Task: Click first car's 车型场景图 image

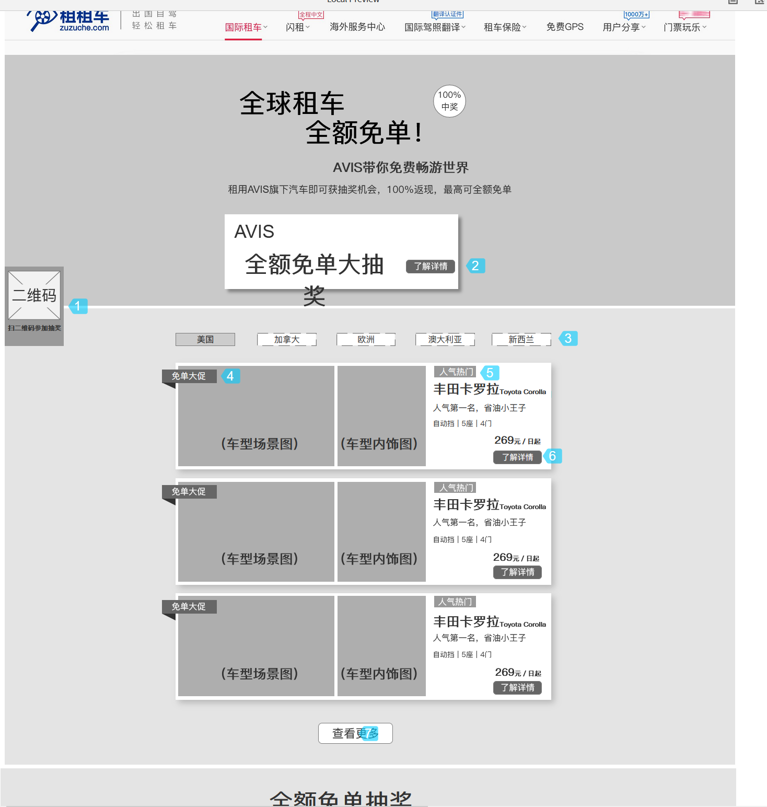Action: pos(256,416)
